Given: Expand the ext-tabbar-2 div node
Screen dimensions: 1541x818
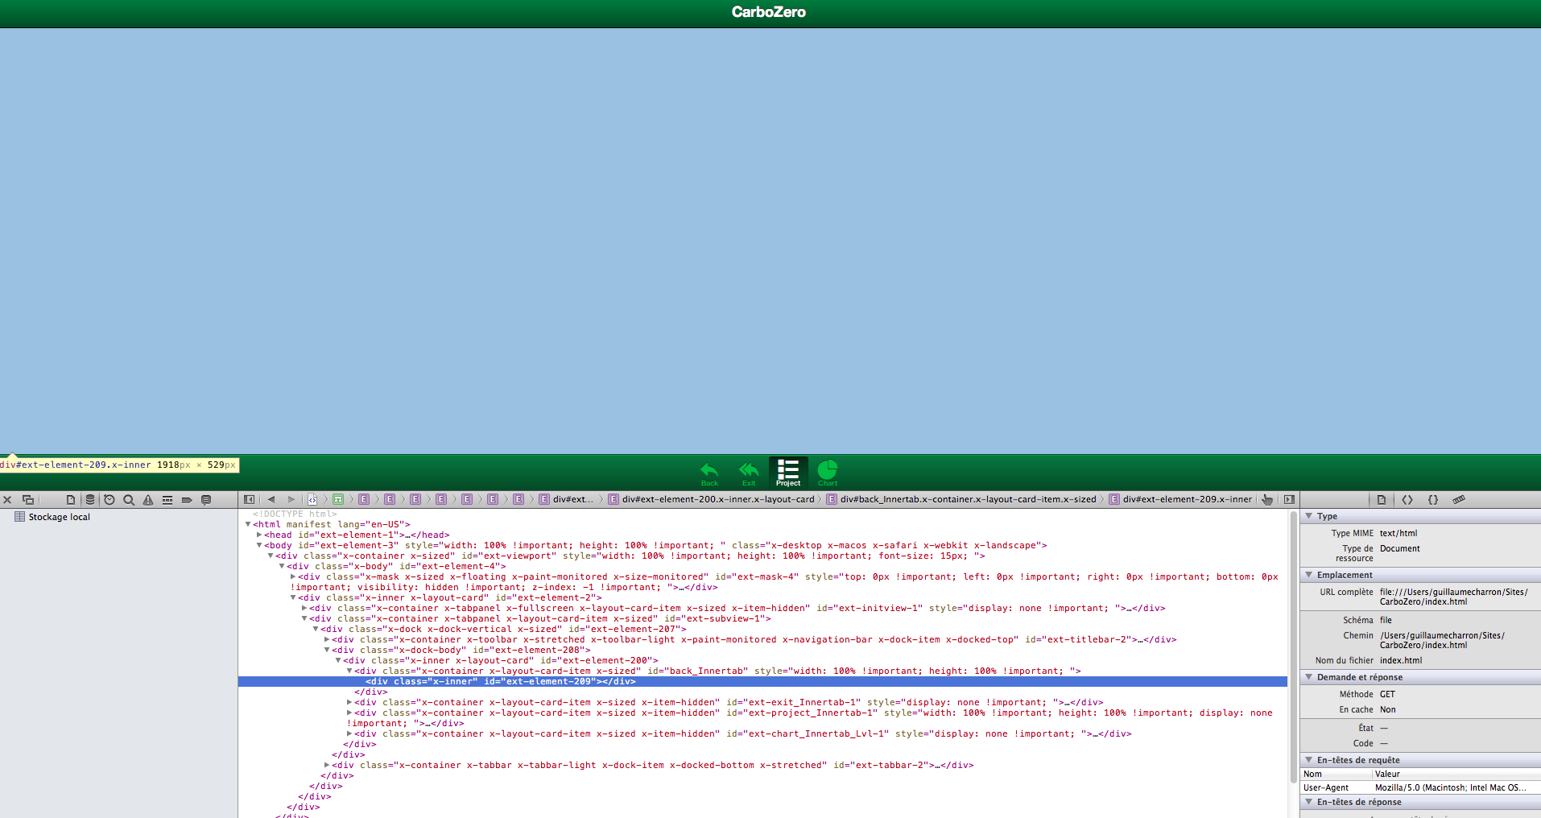Looking at the screenshot, I should (327, 765).
